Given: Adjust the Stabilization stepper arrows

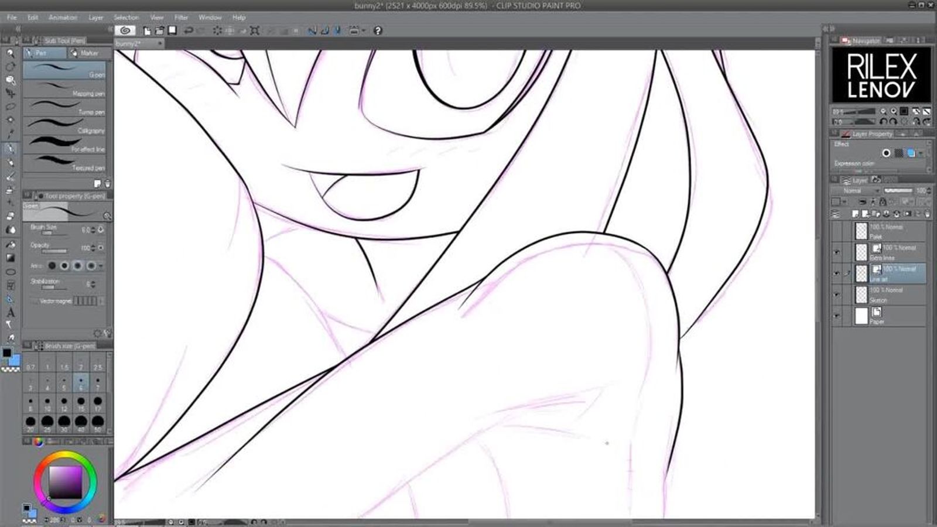Looking at the screenshot, I should 94,284.
